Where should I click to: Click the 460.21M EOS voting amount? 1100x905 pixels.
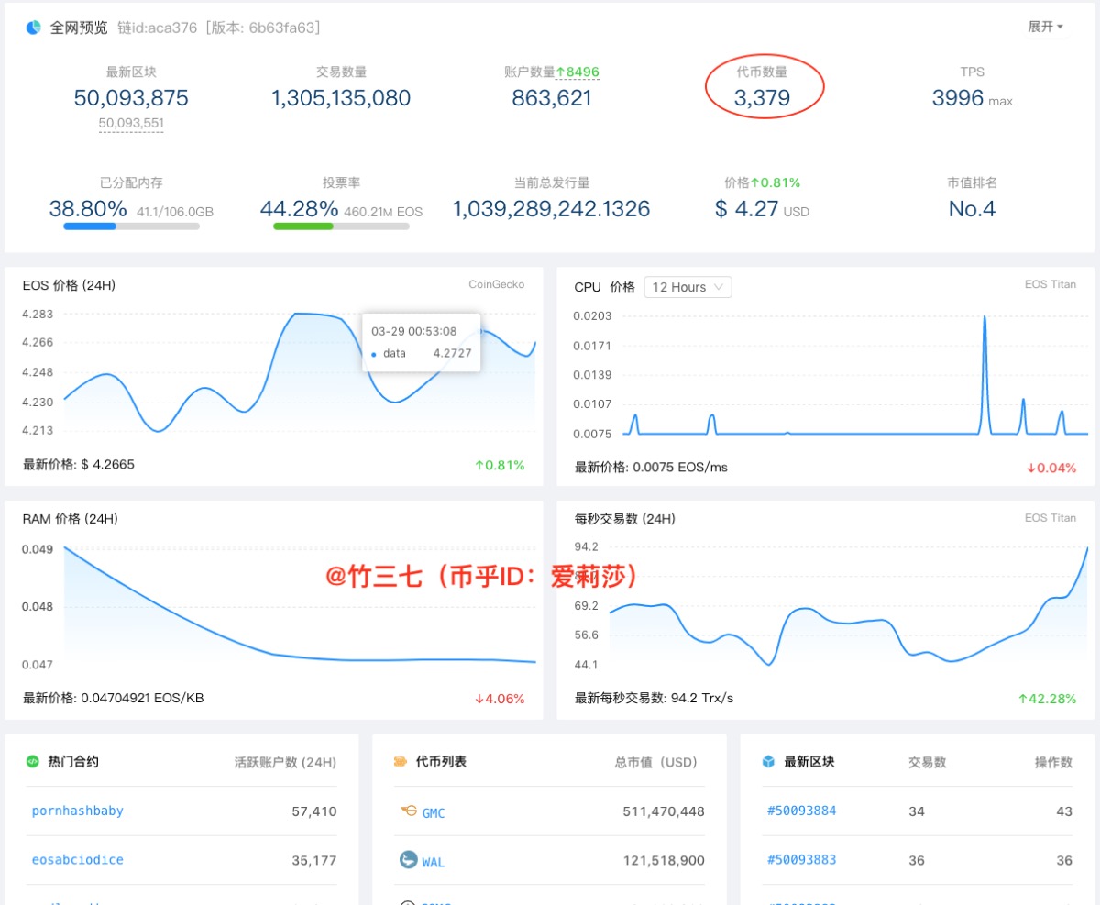tap(383, 212)
